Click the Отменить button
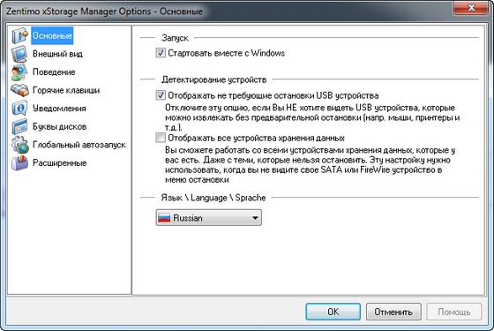Image resolution: width=494 pixels, height=331 pixels. tap(393, 312)
